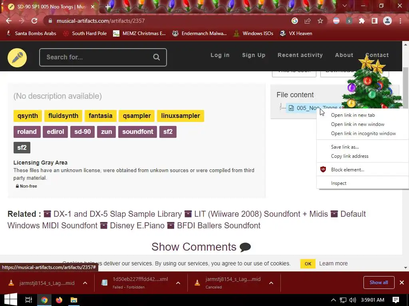Click the microphone site logo
The width and height of the screenshot is (409, 306).
(17, 57)
